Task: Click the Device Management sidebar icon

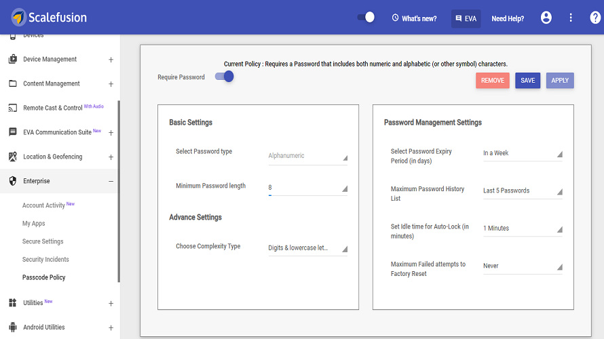Action: click(12, 60)
